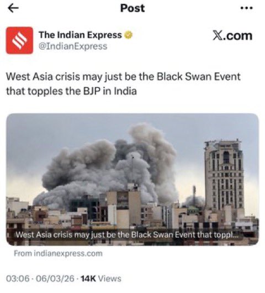Image resolution: width=265 pixels, height=293 pixels.
Task: Click the gold verified badge
Action: 129,35
